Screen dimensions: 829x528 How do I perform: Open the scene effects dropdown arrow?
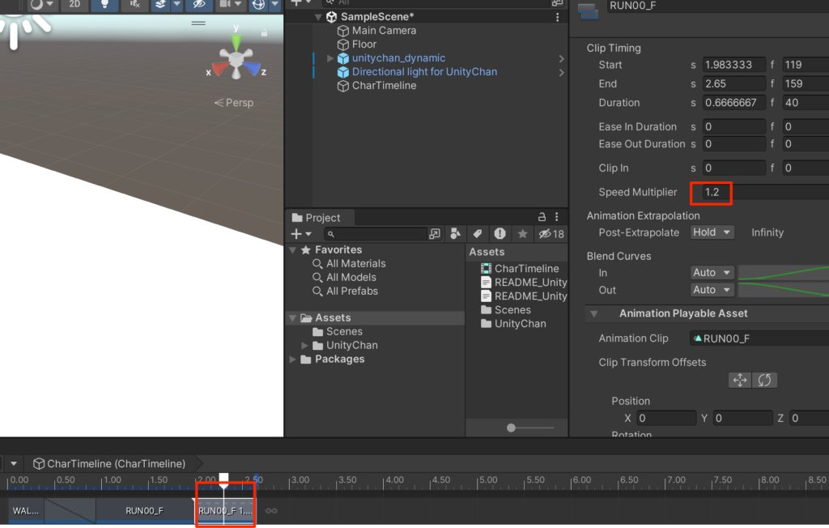[176, 4]
